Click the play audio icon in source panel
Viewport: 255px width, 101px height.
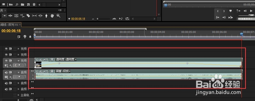(121, 19)
